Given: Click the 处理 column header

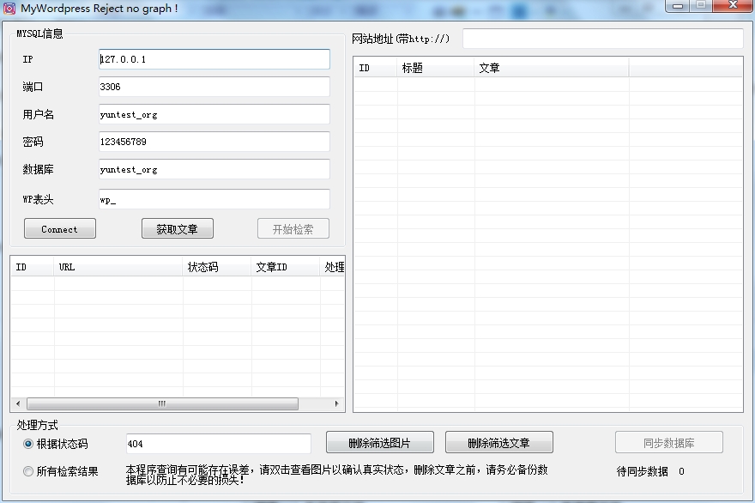Looking at the screenshot, I should [x=333, y=267].
